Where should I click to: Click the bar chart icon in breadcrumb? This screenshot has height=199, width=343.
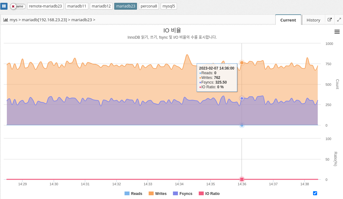point(6,20)
